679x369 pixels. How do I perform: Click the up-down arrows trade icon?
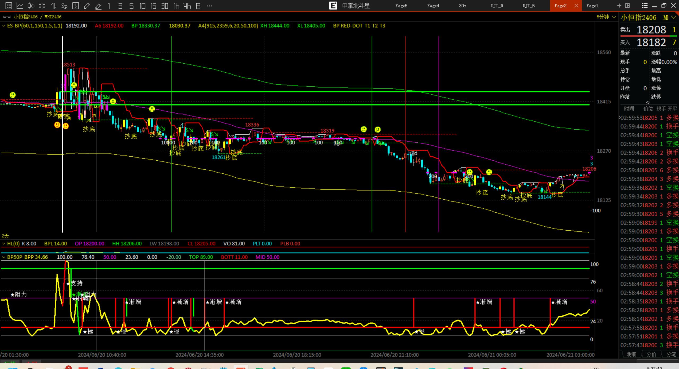(x=54, y=6)
